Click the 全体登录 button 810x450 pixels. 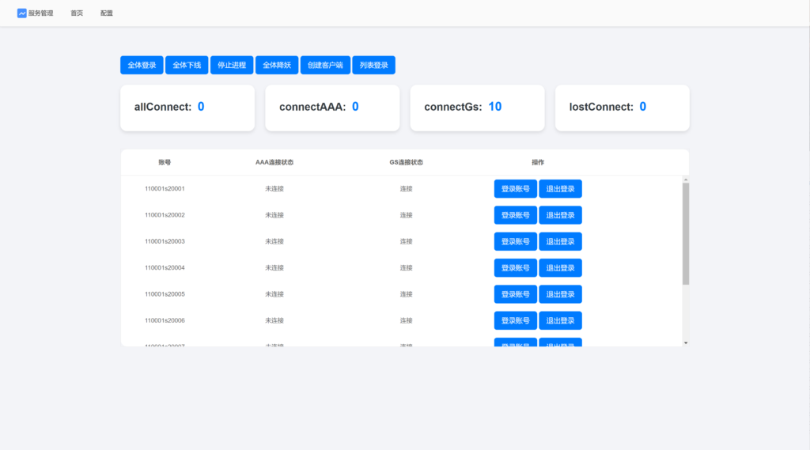point(142,65)
